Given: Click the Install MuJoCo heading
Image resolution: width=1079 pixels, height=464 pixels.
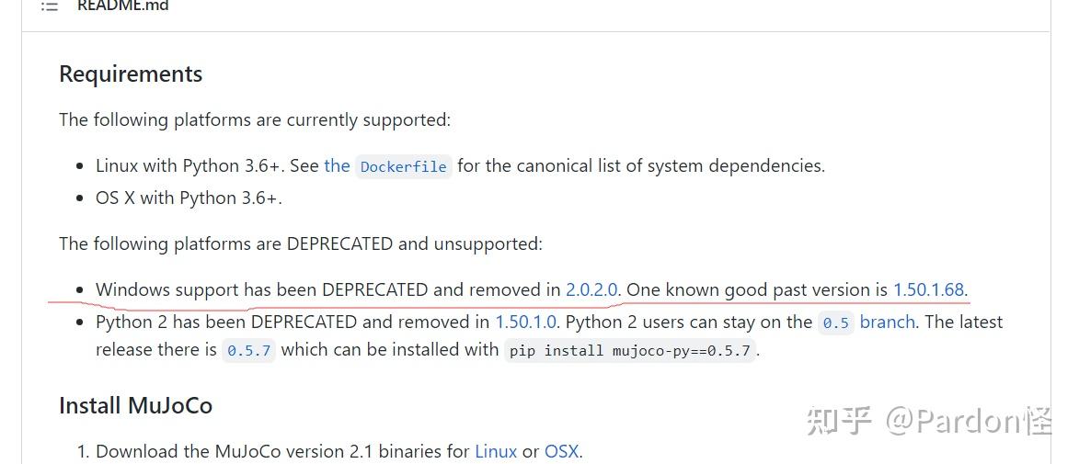Looking at the screenshot, I should pos(135,405).
